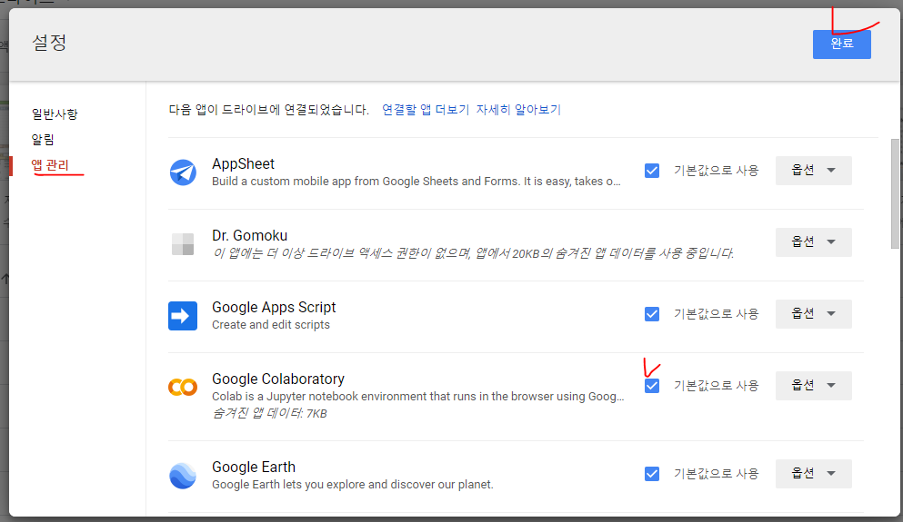Toggle 기본값으로 사용 checkbox for Google Apps Script
The height and width of the screenshot is (522, 903).
pos(652,314)
